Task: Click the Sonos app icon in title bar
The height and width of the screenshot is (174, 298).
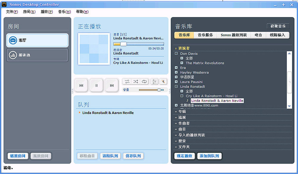Action: coord(4,4)
